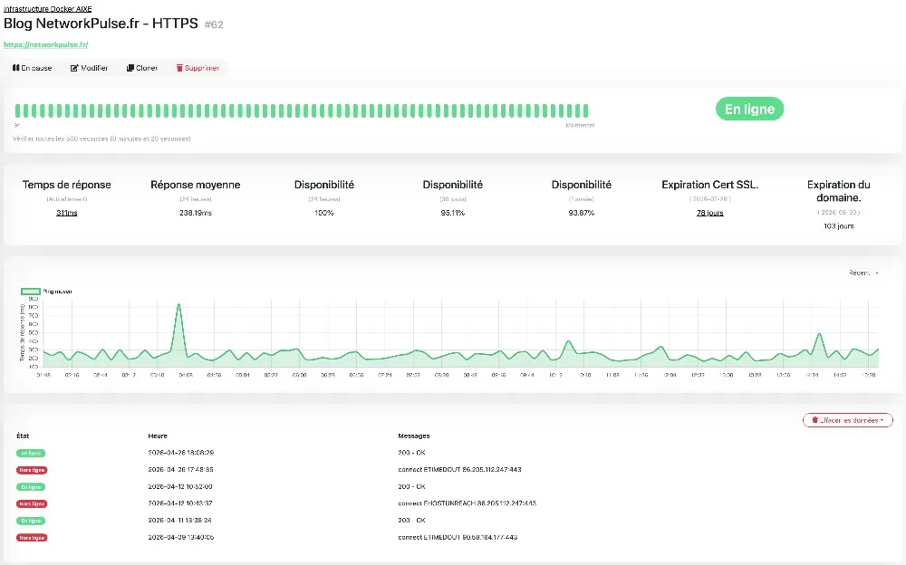Click the Infrastructure Docker AIXE breadcrumb link
The height and width of the screenshot is (565, 906).
(47, 9)
